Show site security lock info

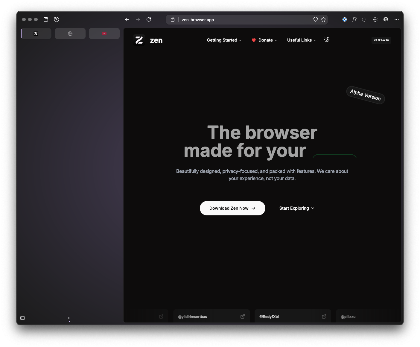click(173, 19)
